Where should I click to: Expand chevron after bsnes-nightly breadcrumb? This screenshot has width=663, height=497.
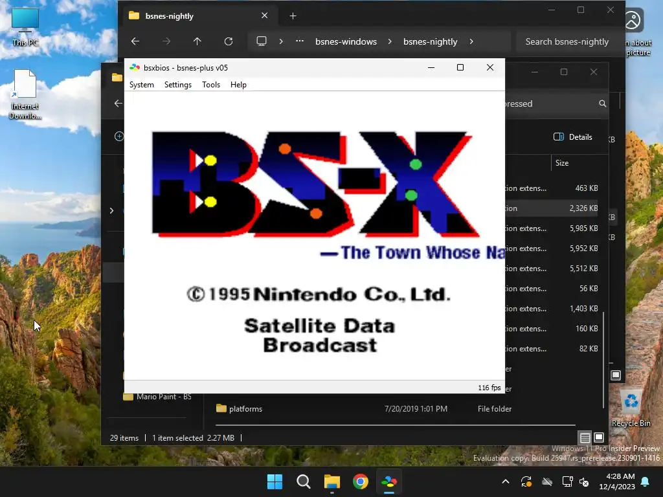471,41
